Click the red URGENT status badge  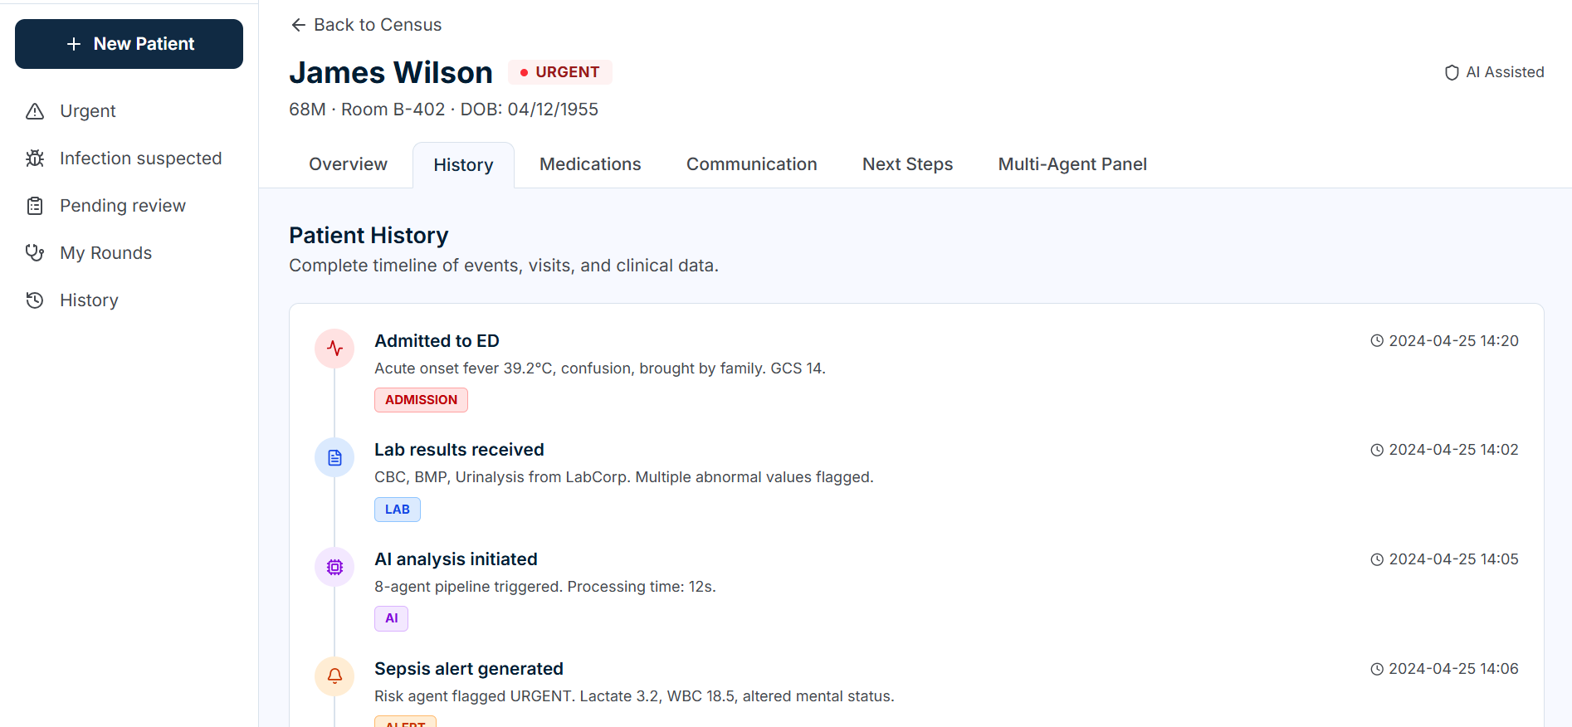(560, 72)
